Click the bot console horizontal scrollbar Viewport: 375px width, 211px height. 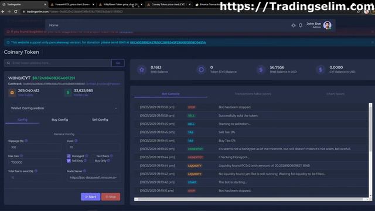tap(251, 199)
